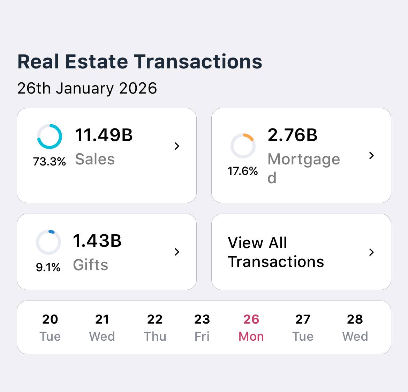Open the Sales card chevron arrow
The width and height of the screenshot is (408, 392).
pos(177,147)
